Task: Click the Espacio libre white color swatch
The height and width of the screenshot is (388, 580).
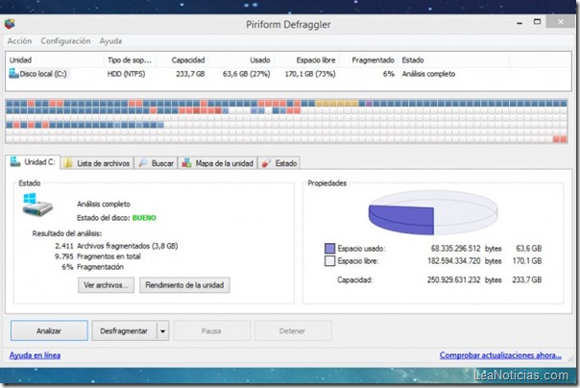Action: [x=329, y=261]
